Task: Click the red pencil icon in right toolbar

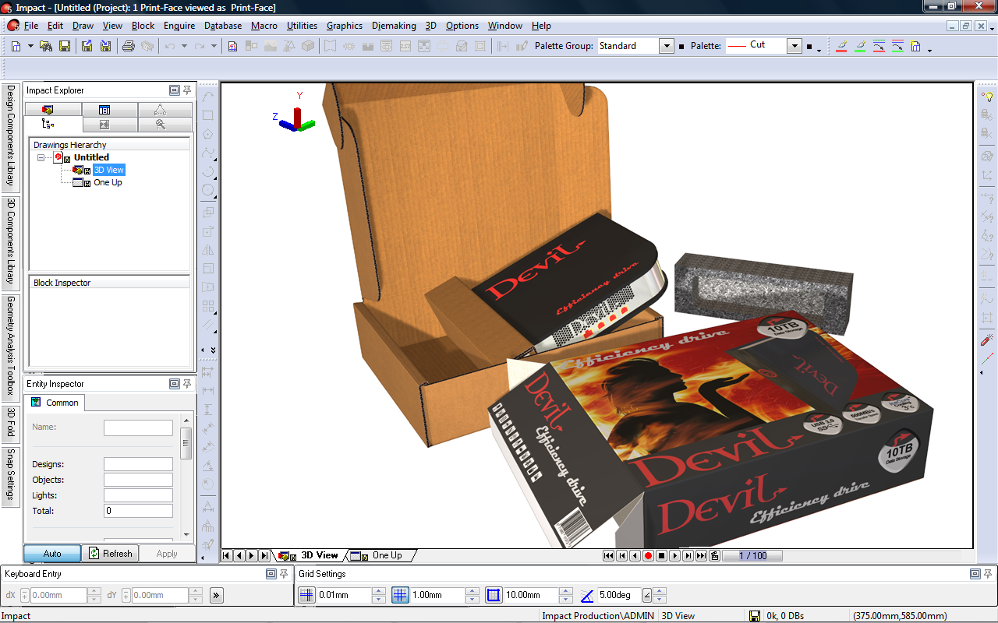Action: tap(987, 340)
